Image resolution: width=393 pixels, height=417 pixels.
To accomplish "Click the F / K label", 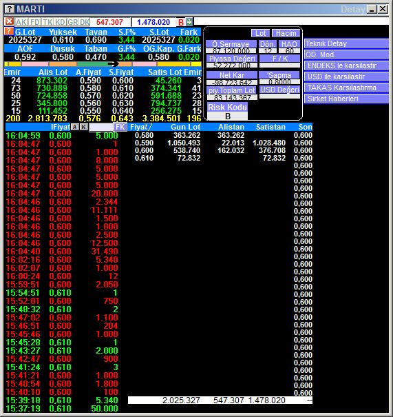I will click(x=280, y=59).
